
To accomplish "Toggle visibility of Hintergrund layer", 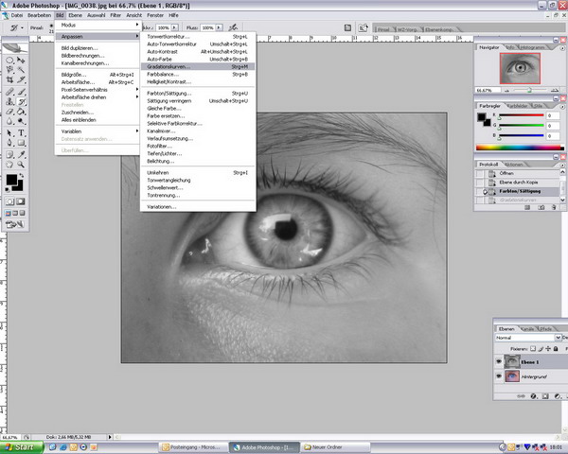I will point(499,376).
